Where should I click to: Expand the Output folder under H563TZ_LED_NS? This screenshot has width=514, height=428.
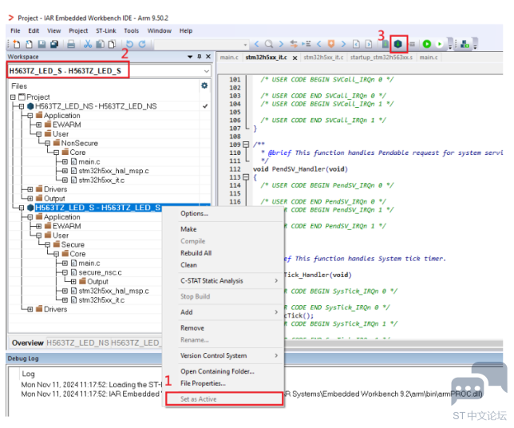(30, 198)
